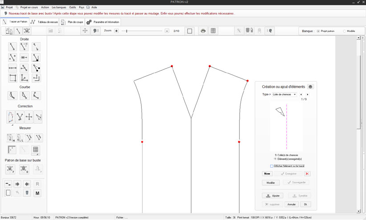Select the rectangle tool under Droite
This screenshot has height=220, width=366.
tap(12, 78)
